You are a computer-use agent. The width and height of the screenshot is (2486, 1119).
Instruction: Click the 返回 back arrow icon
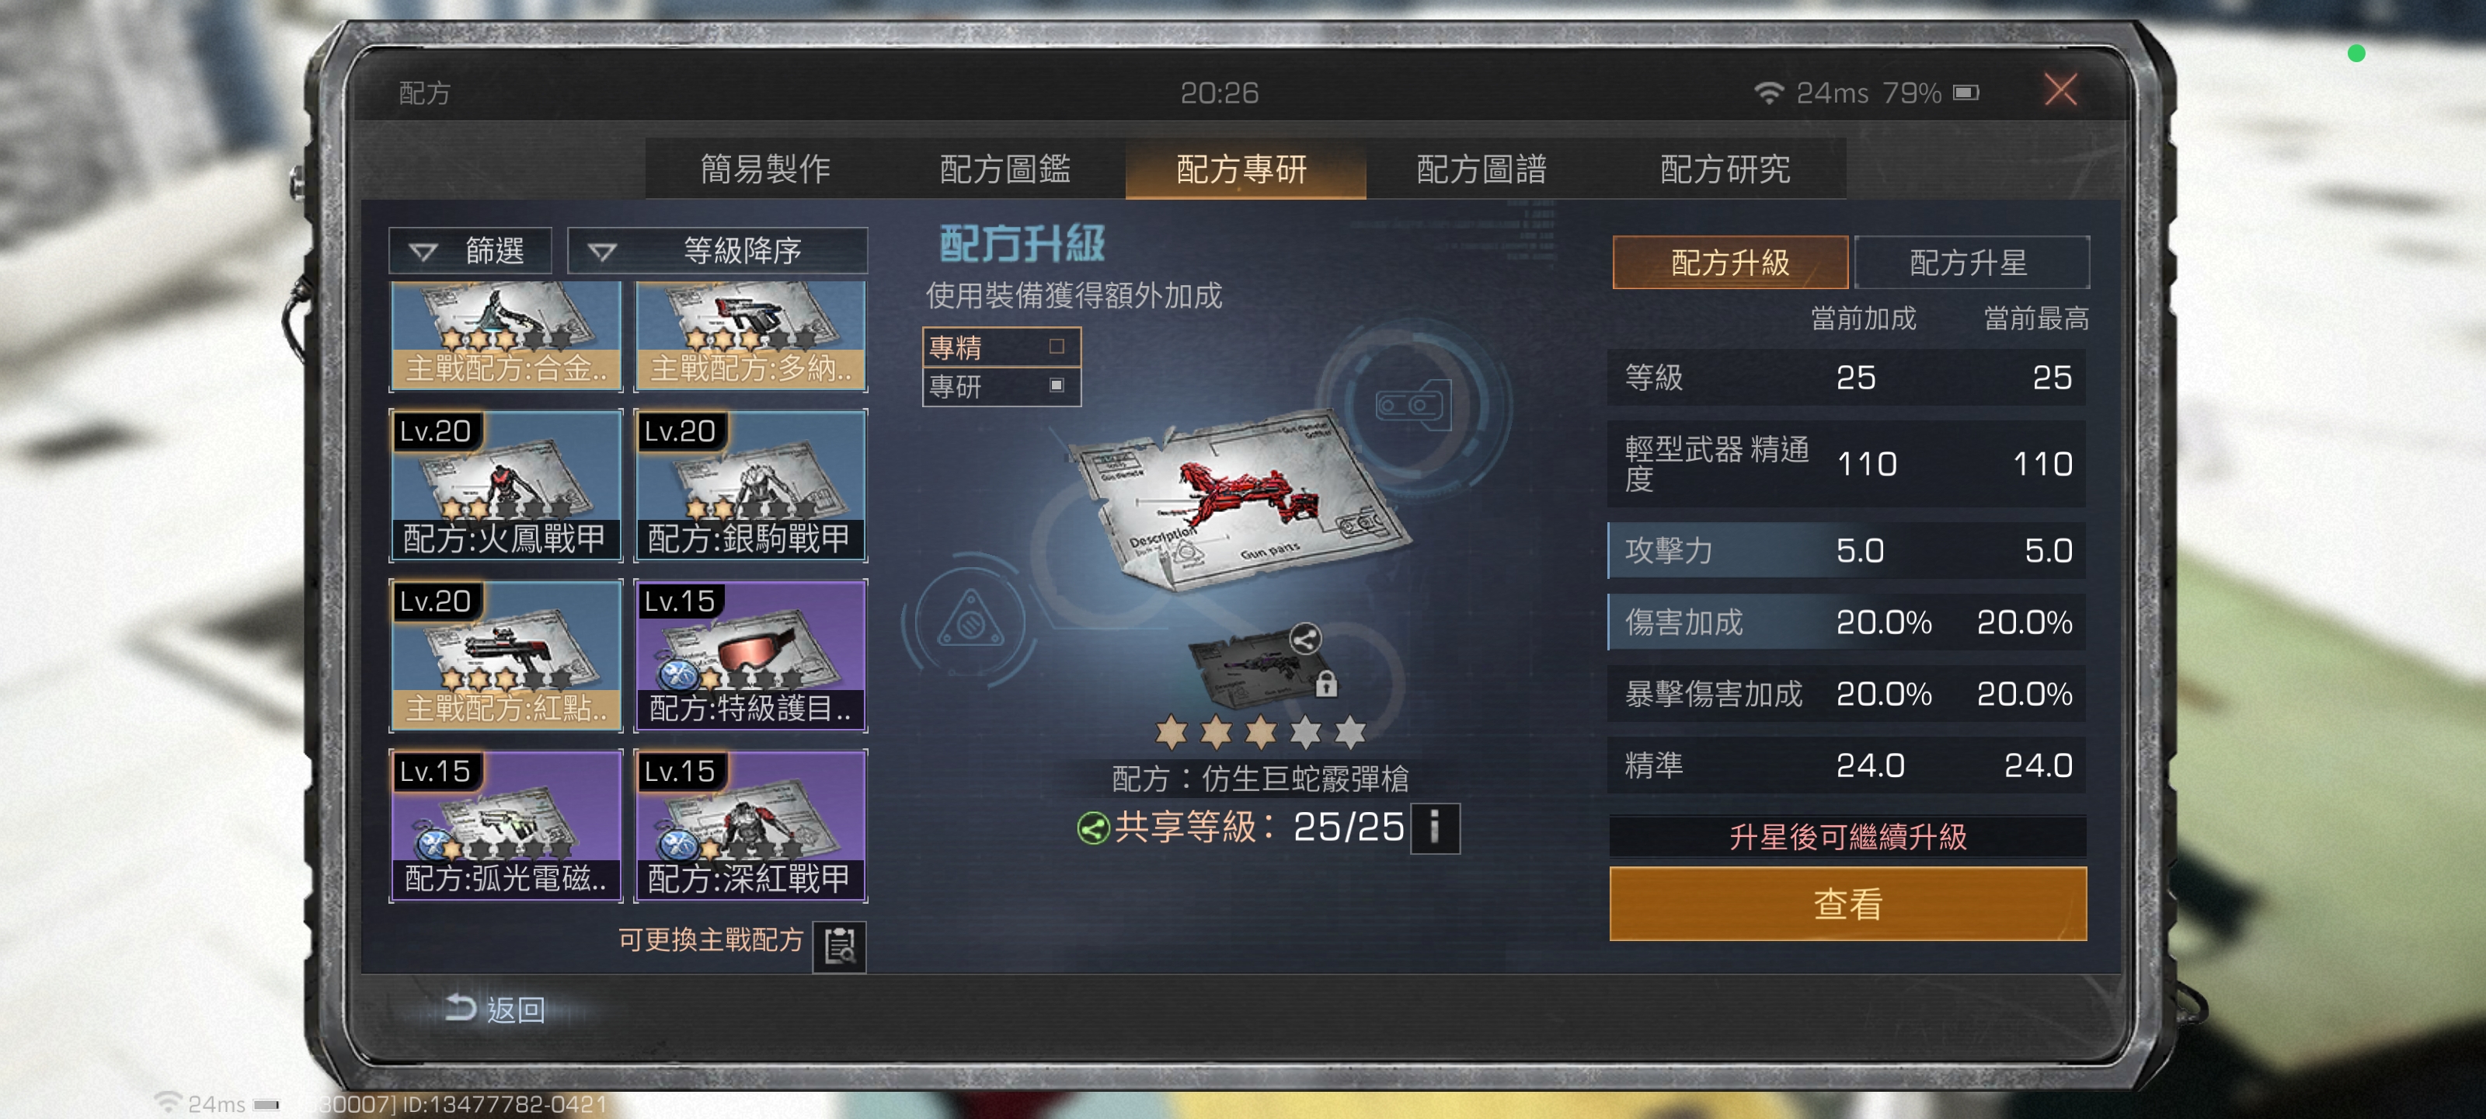461,1008
